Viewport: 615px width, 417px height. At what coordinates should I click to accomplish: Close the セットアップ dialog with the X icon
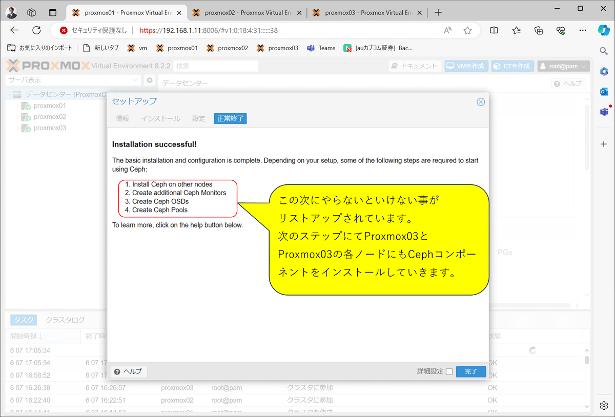coord(481,101)
